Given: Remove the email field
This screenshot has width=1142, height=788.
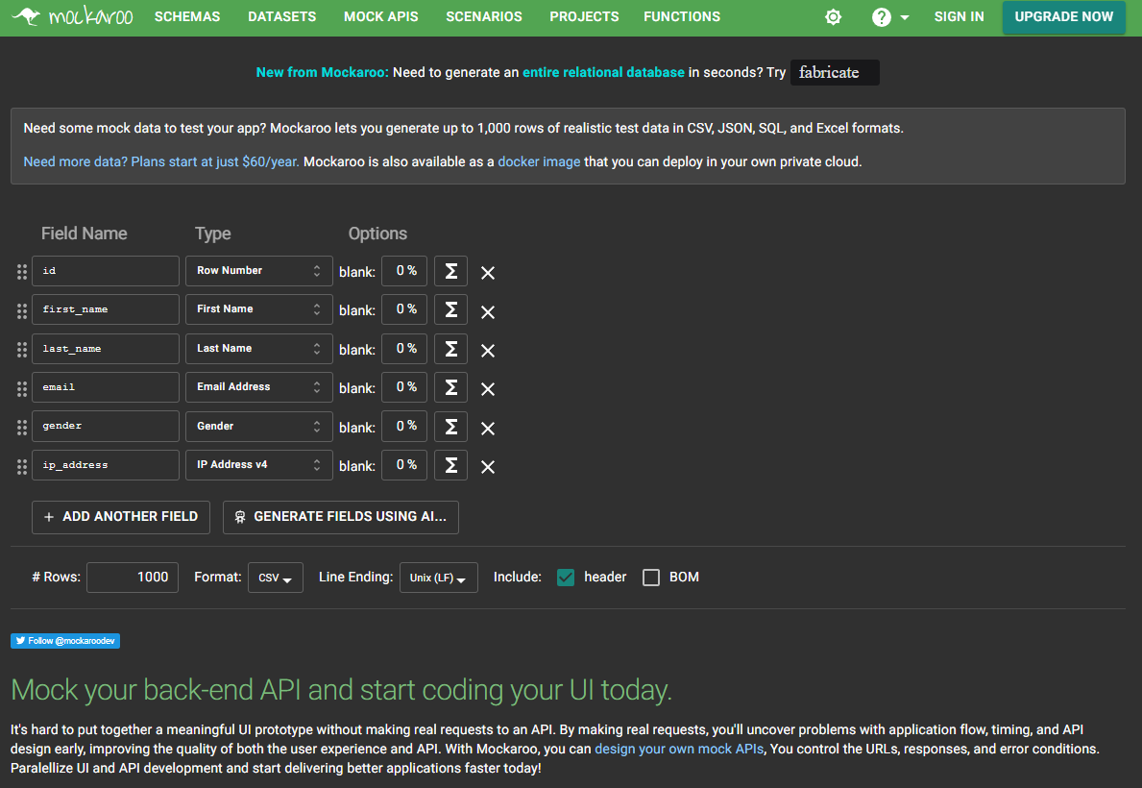Looking at the screenshot, I should [488, 389].
